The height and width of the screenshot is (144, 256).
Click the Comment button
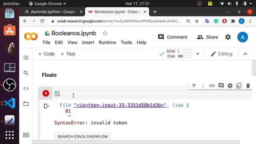172,37
